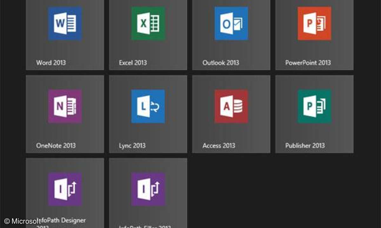Start PowerPoint 2013 via its orange icon
Image resolution: width=381 pixels, height=228 pixels.
(x=314, y=23)
